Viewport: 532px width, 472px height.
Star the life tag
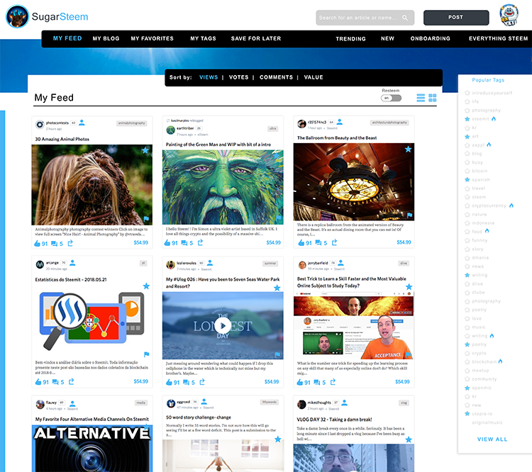[x=467, y=101]
